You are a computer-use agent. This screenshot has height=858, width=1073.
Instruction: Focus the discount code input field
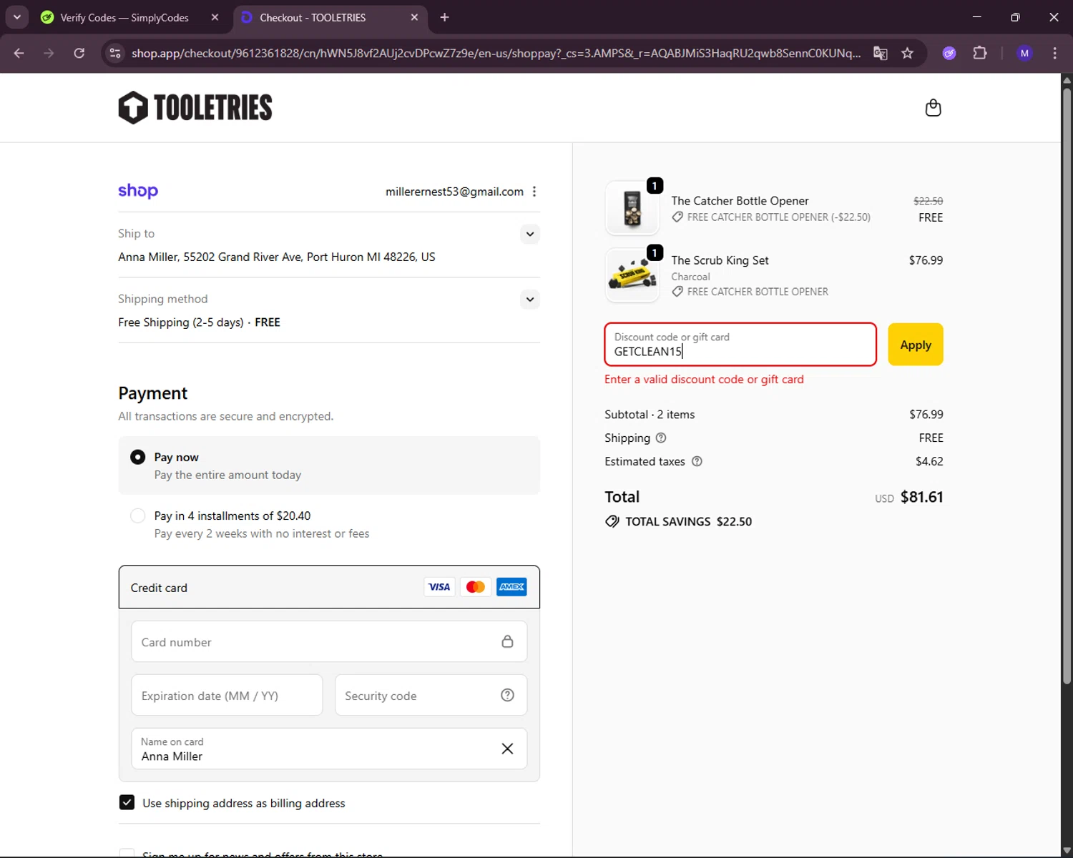[x=740, y=345]
